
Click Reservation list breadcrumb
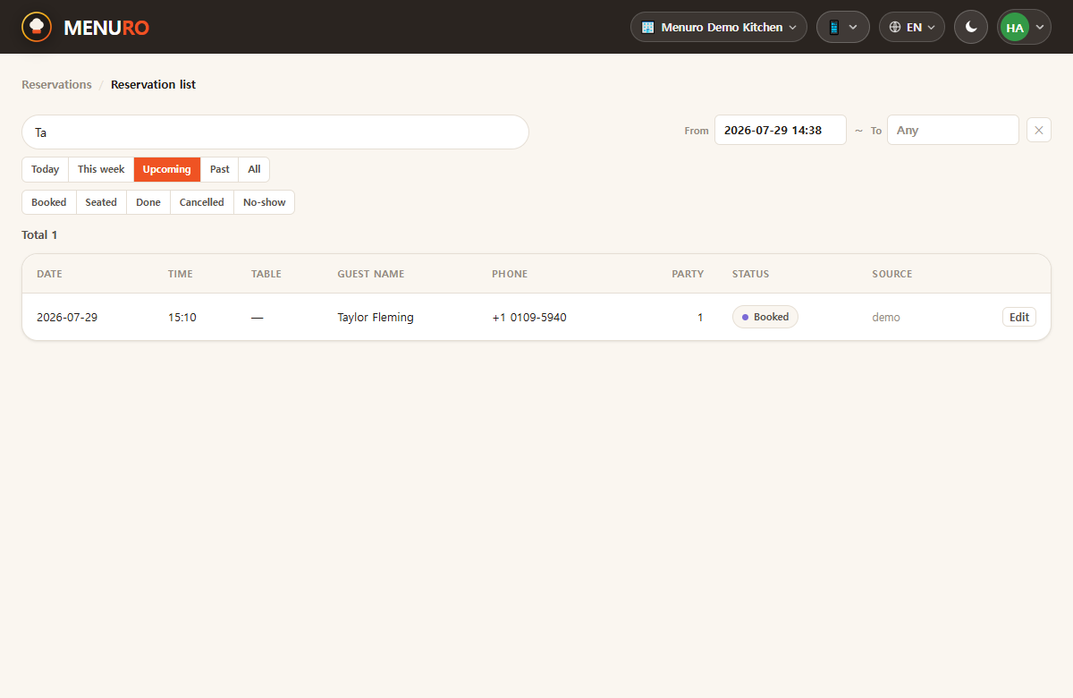coord(153,84)
